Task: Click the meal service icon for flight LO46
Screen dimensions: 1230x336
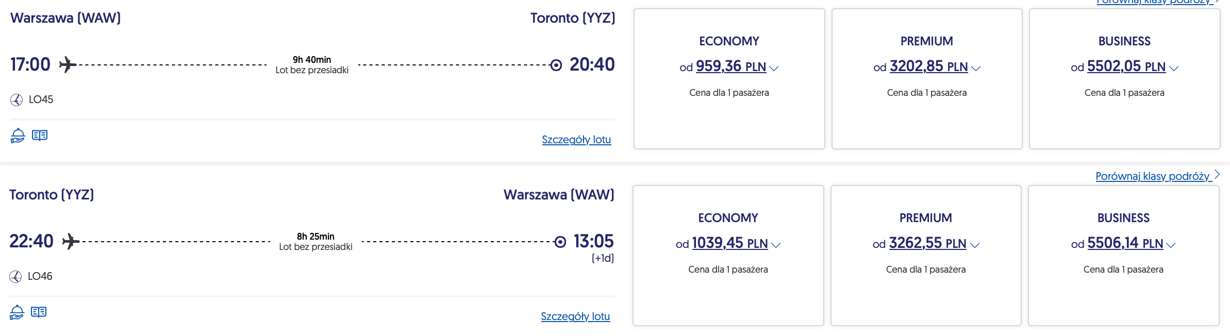Action: click(16, 312)
